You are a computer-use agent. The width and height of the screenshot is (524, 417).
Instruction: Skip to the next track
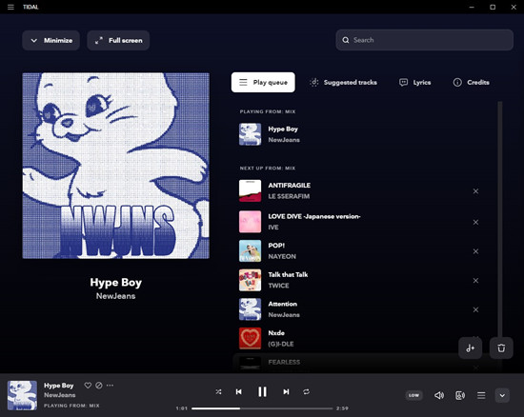point(286,391)
